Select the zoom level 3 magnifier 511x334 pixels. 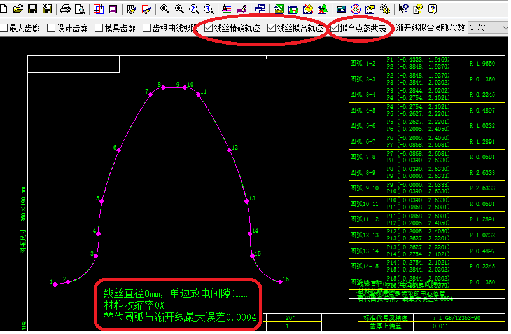click(x=209, y=9)
